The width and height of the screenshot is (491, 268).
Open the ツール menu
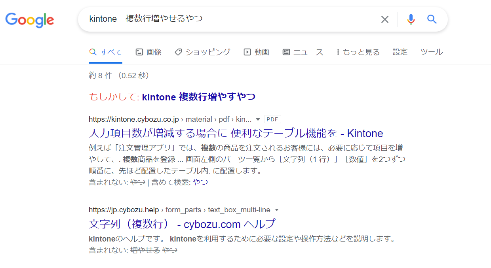click(x=431, y=52)
